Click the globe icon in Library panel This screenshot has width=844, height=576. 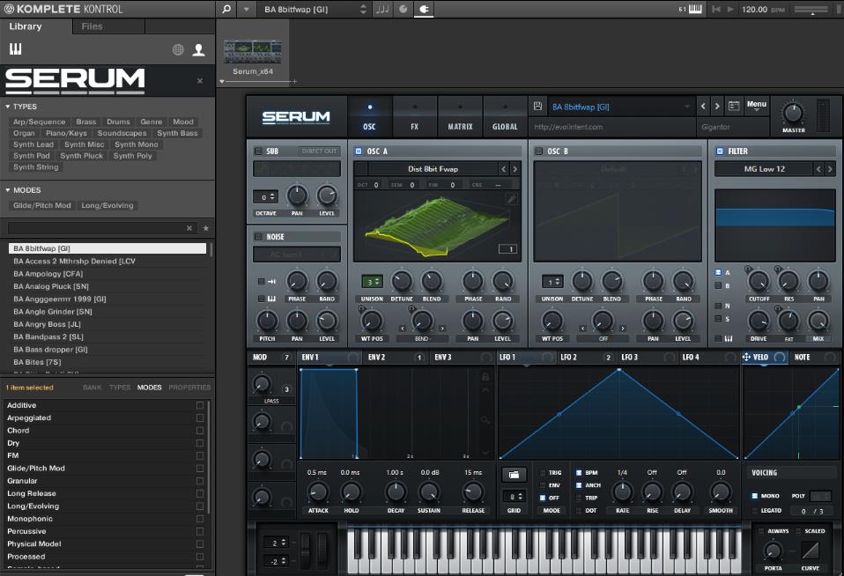[178, 50]
